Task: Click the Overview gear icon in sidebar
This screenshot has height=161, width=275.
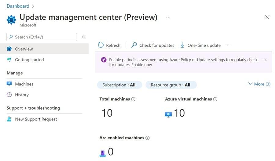Action: tap(9, 49)
